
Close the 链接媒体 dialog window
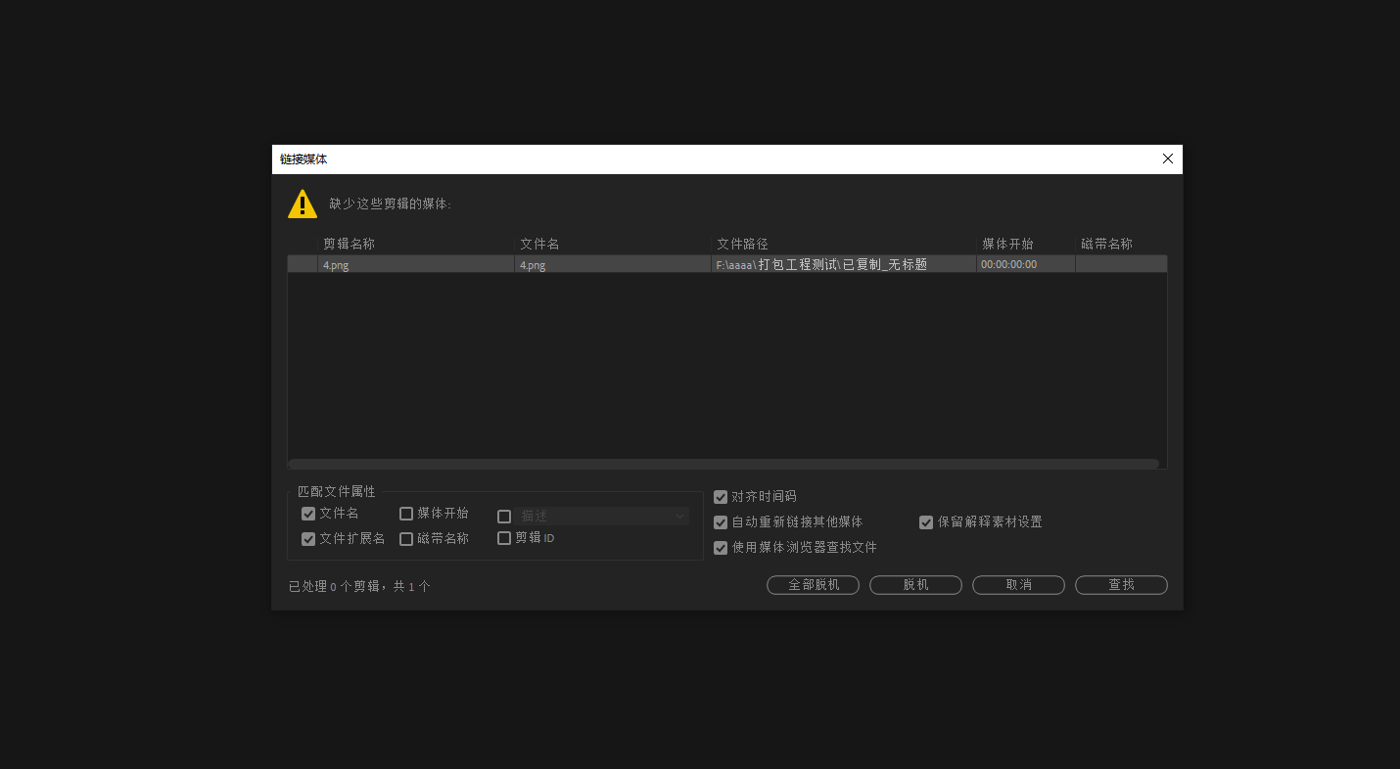point(1167,158)
